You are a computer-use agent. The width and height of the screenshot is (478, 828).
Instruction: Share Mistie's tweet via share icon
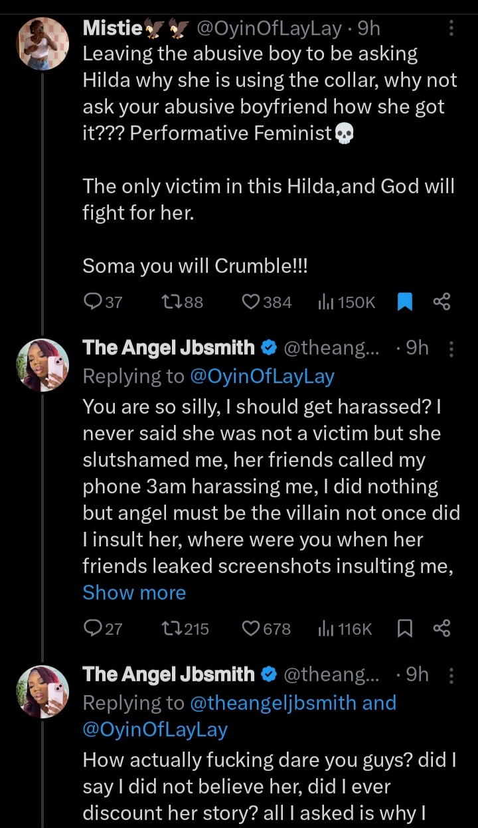pos(442,302)
